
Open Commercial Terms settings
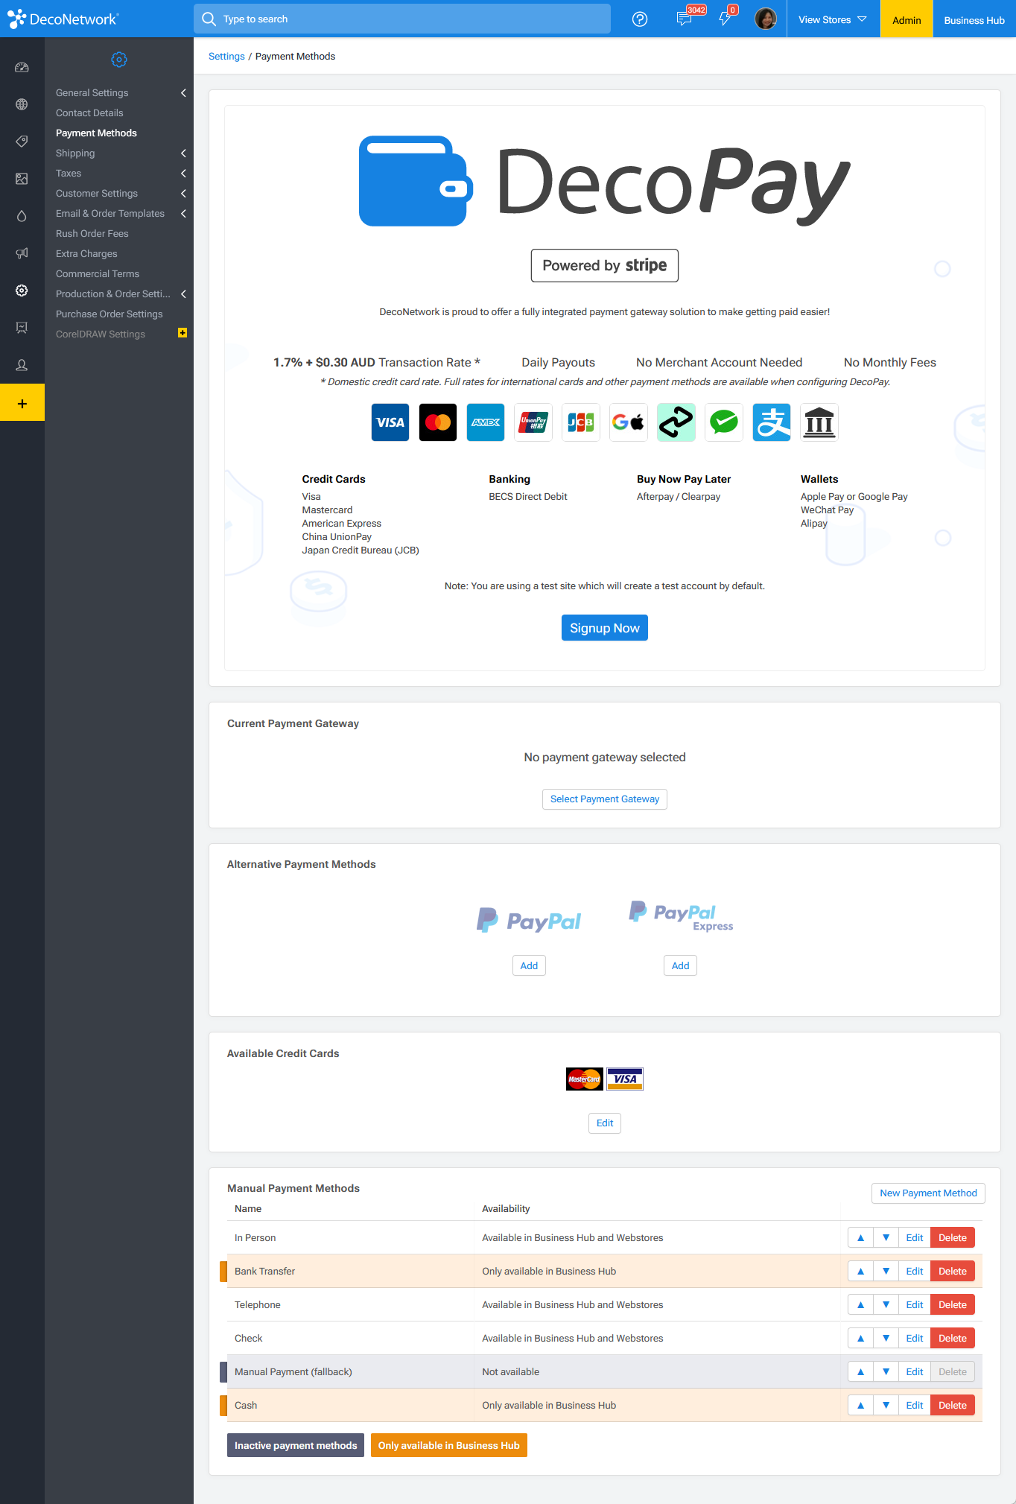tap(98, 273)
